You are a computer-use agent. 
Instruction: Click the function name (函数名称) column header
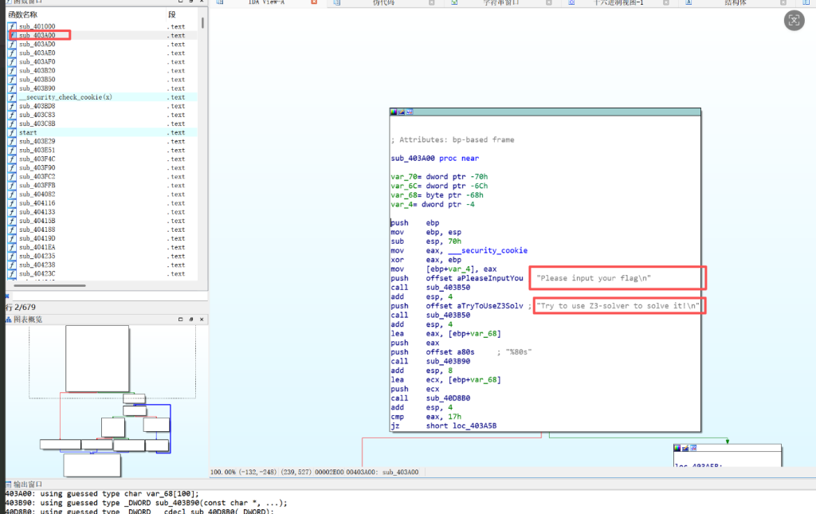point(24,15)
